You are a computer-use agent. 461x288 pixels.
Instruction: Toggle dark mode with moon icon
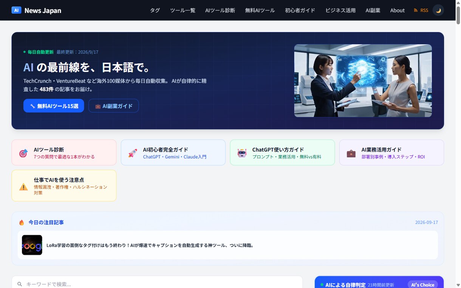point(438,10)
